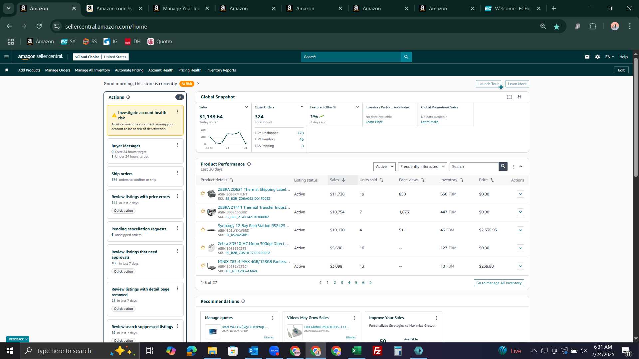This screenshot has width=639, height=359.
Task: Expand Global Snapshot to full view icon
Action: [510, 97]
